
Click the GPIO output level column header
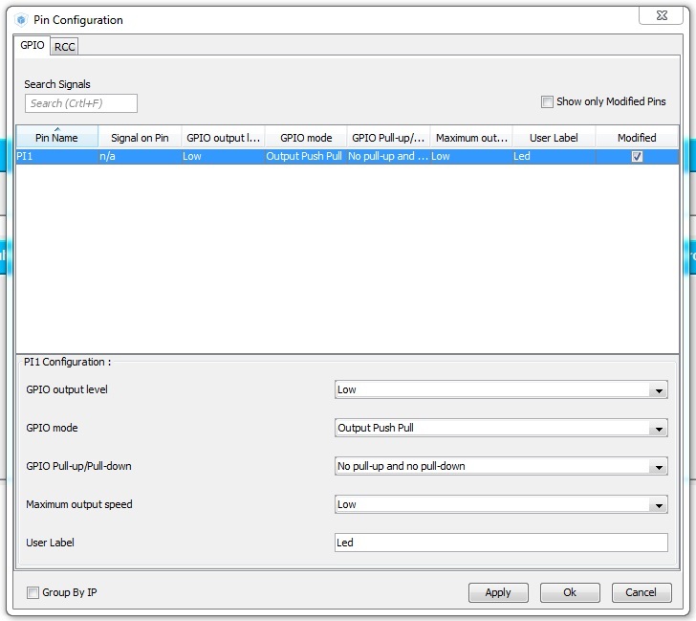[x=224, y=138]
